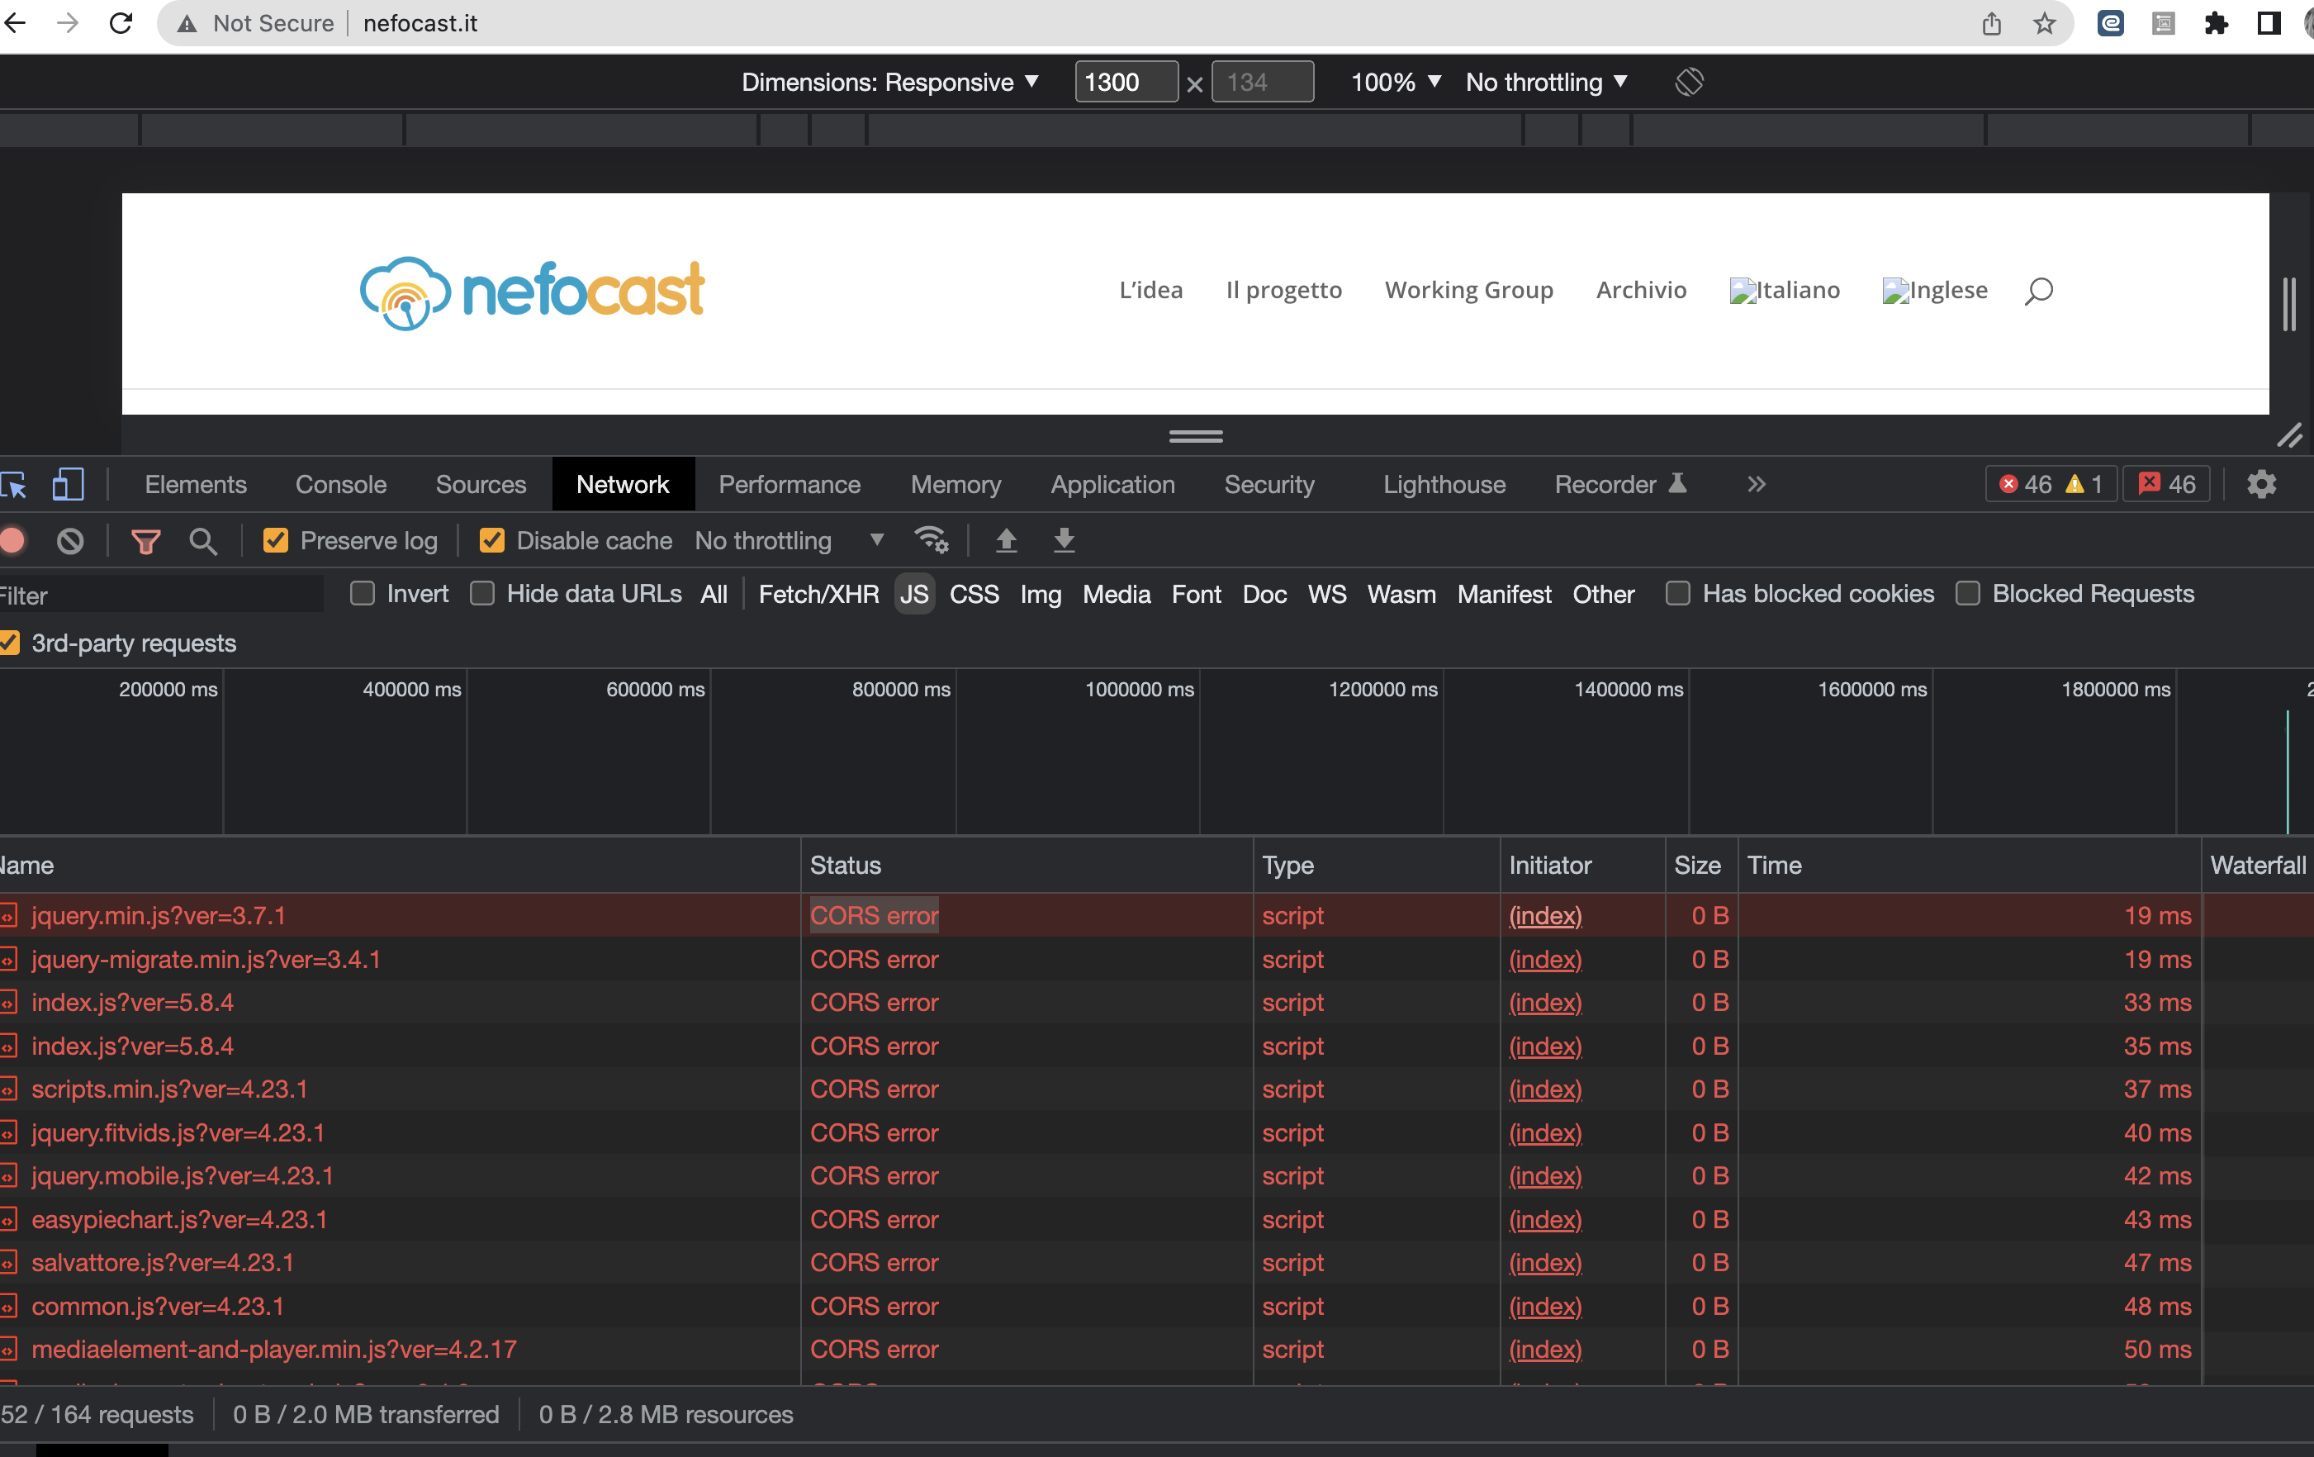Open the Lighthouse tab

click(x=1444, y=484)
